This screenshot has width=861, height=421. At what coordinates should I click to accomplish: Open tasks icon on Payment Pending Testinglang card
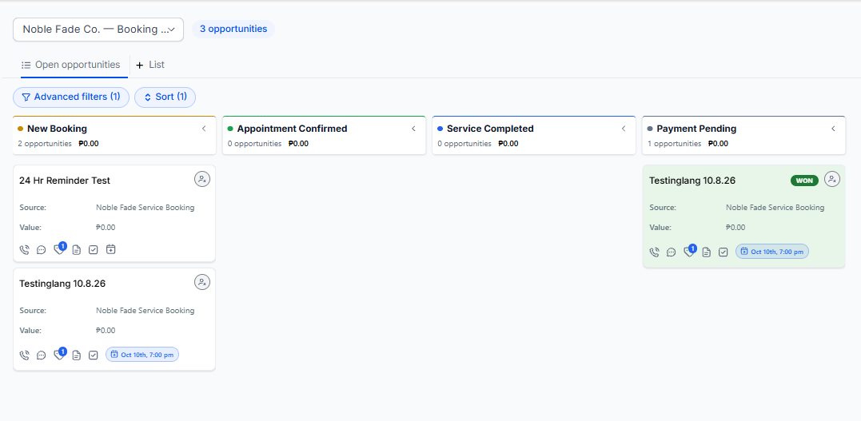tap(723, 252)
